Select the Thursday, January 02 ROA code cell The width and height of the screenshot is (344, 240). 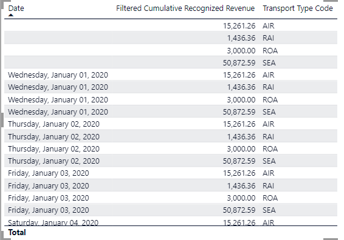point(270,149)
